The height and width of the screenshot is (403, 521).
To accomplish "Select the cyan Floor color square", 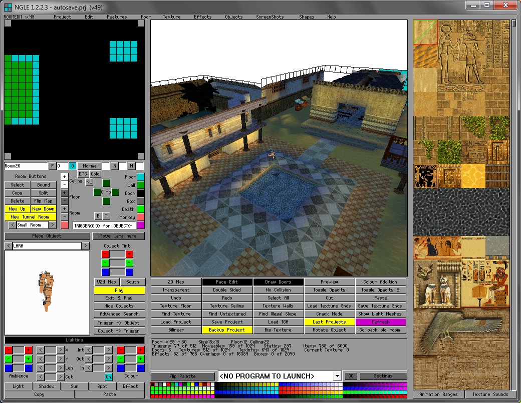I will [x=141, y=176].
